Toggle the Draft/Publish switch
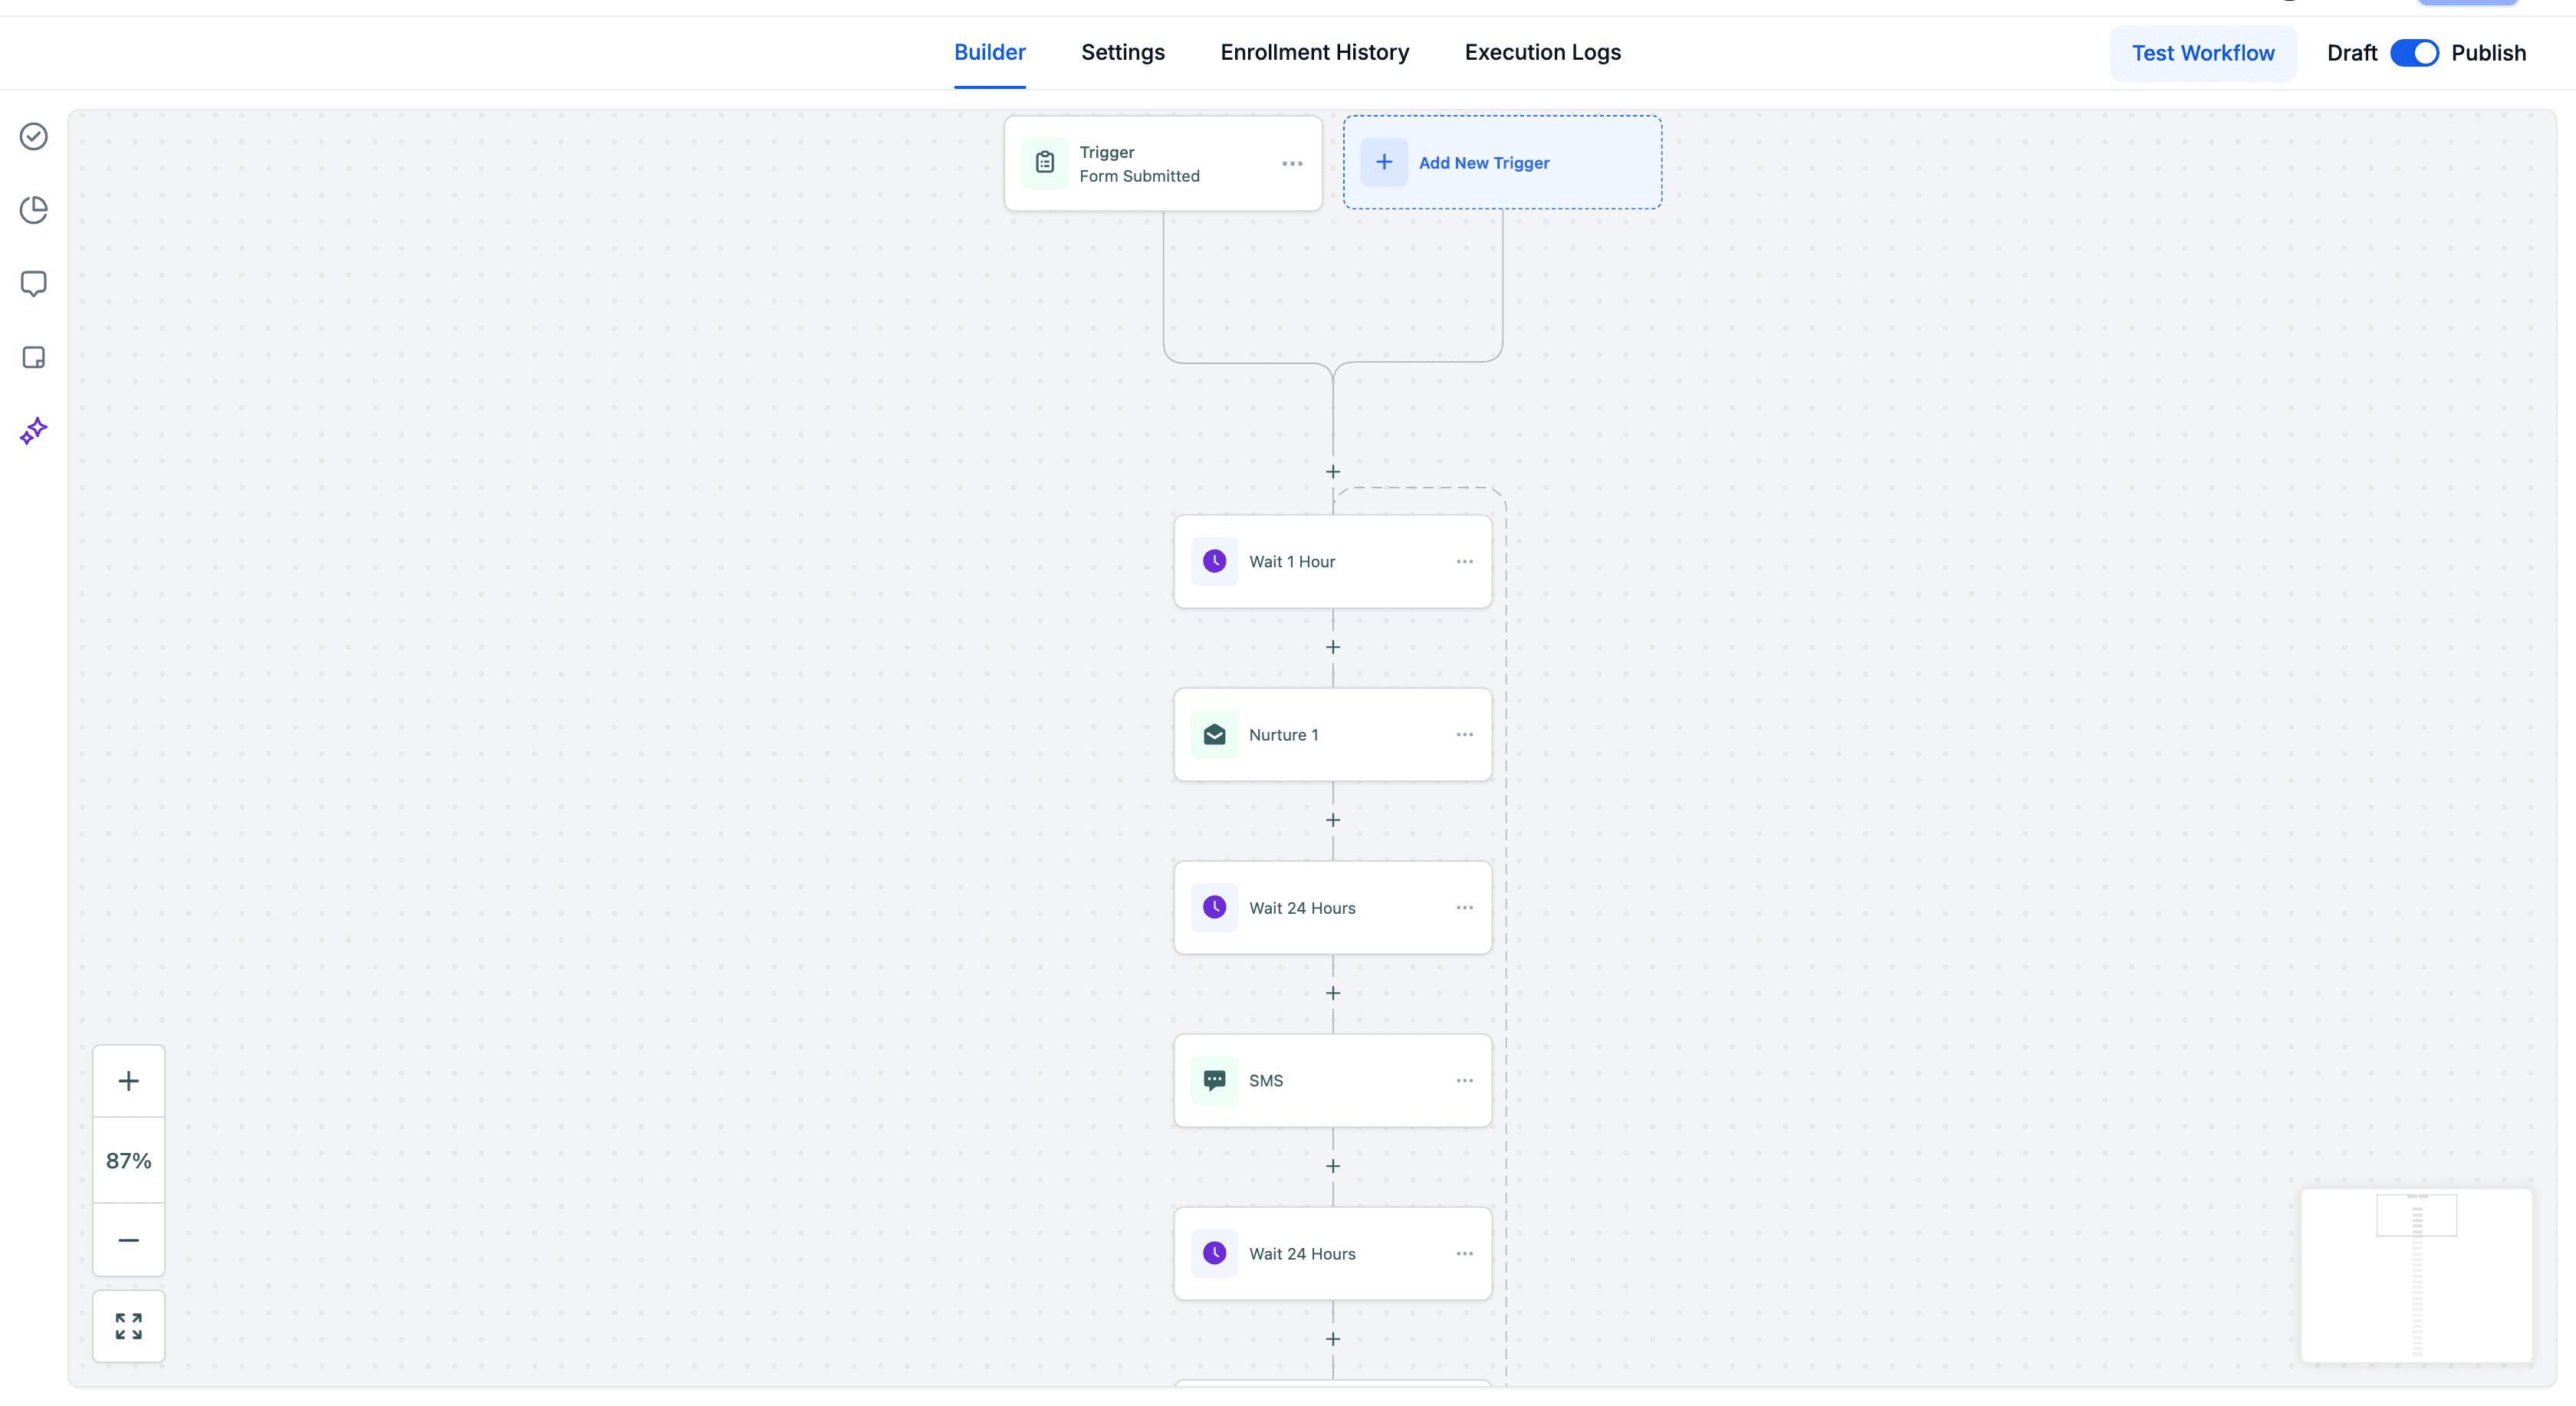The height and width of the screenshot is (1406, 2576). tap(2414, 53)
